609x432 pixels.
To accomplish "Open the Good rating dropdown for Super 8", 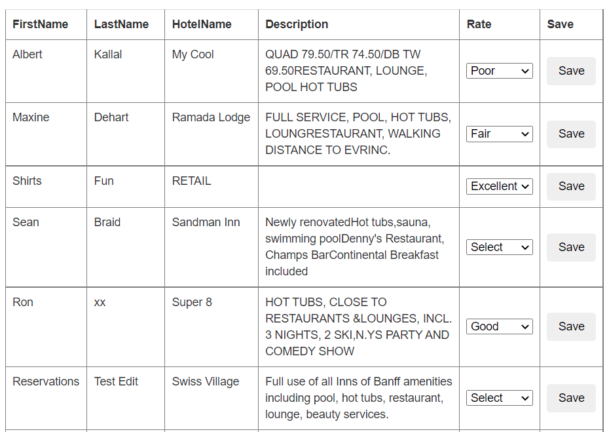I will [x=499, y=326].
